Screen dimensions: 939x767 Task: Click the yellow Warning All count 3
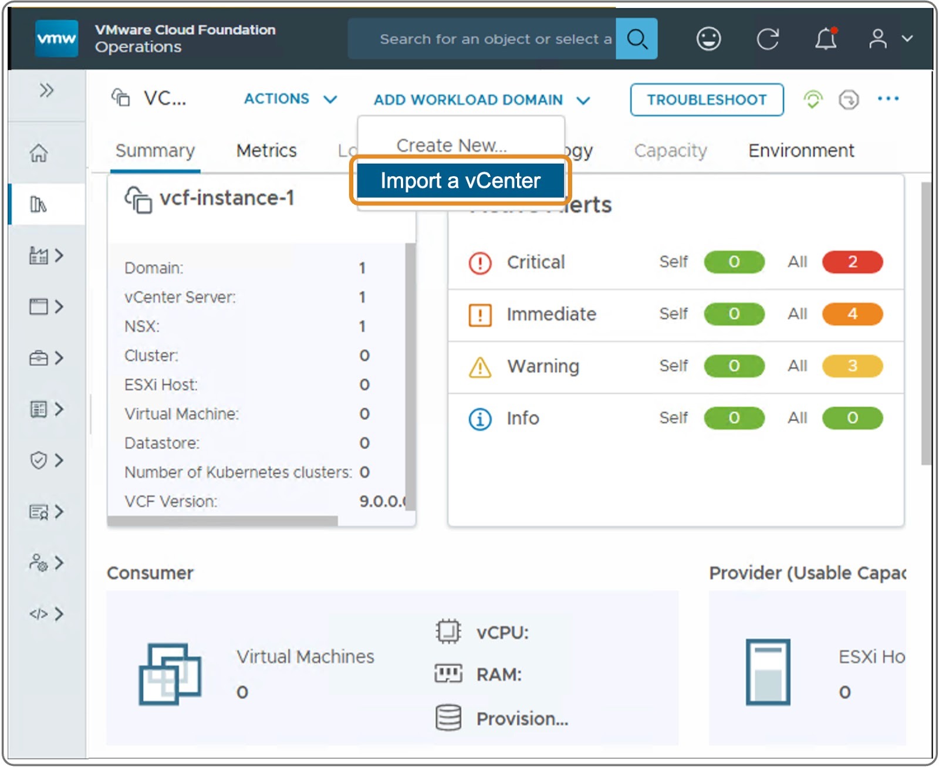pos(852,366)
